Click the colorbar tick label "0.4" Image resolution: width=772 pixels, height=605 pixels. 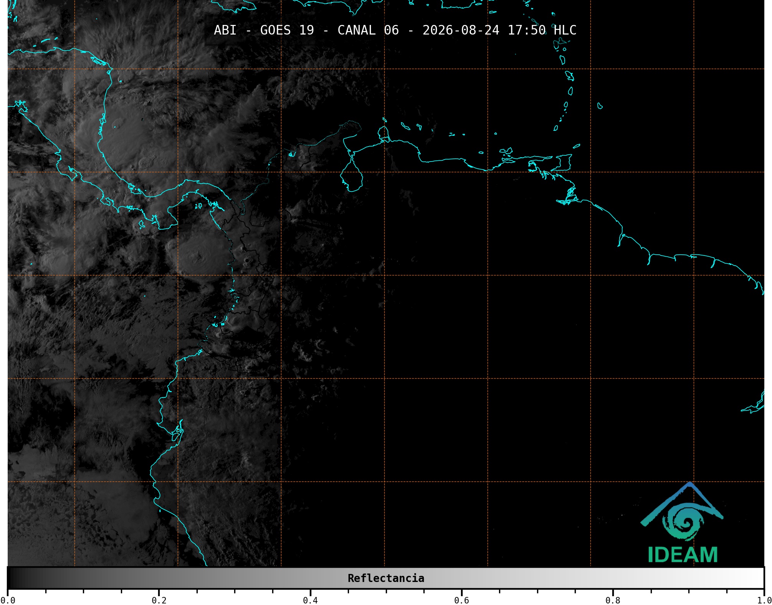310,600
